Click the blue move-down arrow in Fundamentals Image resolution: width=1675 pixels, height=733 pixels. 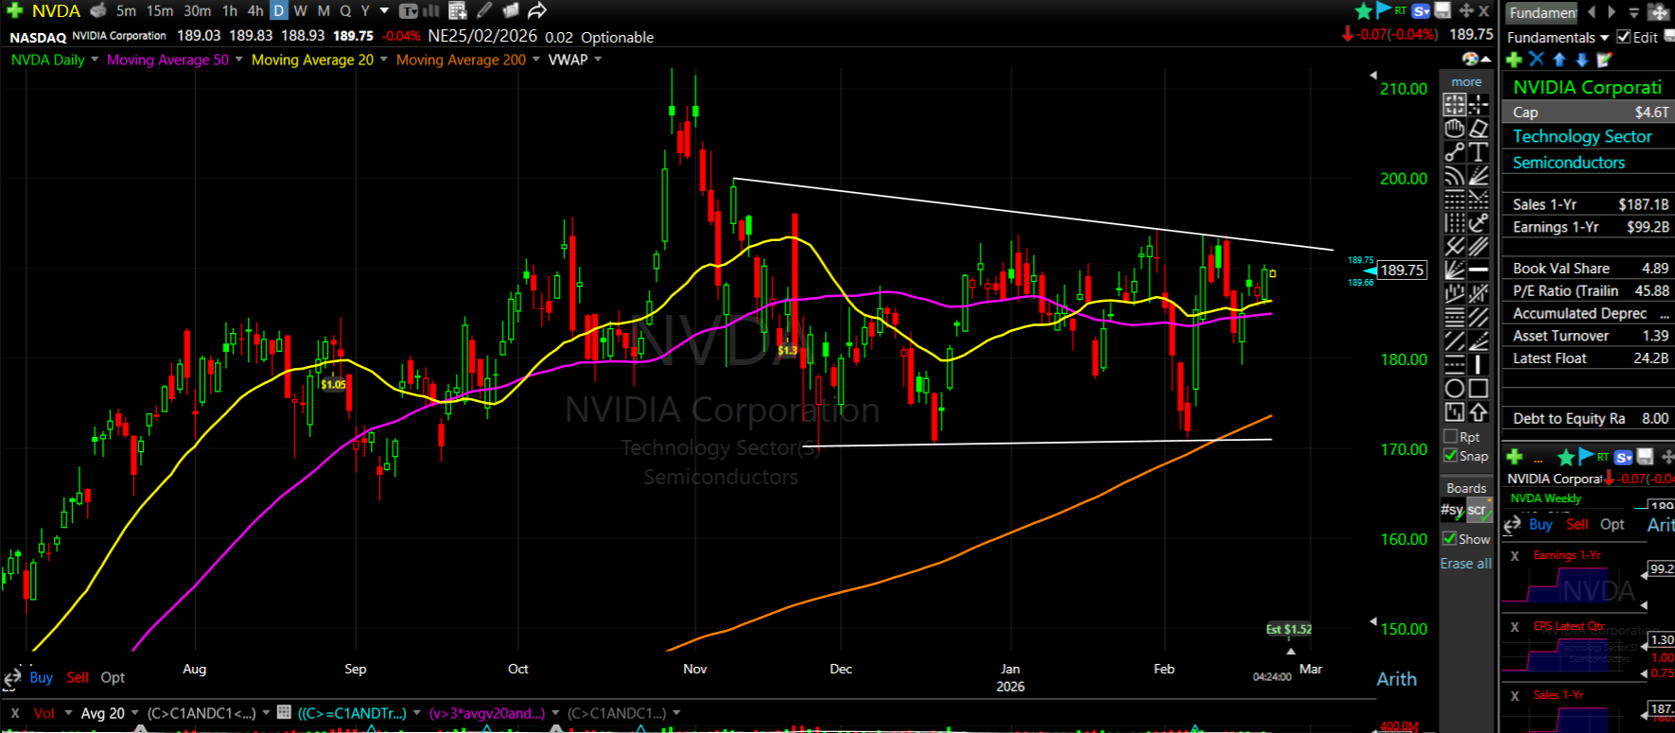1581,60
